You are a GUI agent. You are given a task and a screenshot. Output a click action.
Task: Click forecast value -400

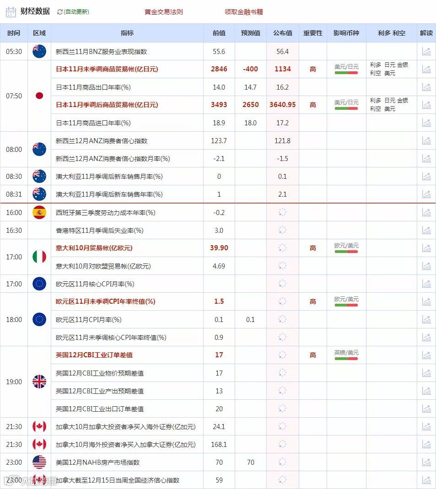(x=250, y=69)
